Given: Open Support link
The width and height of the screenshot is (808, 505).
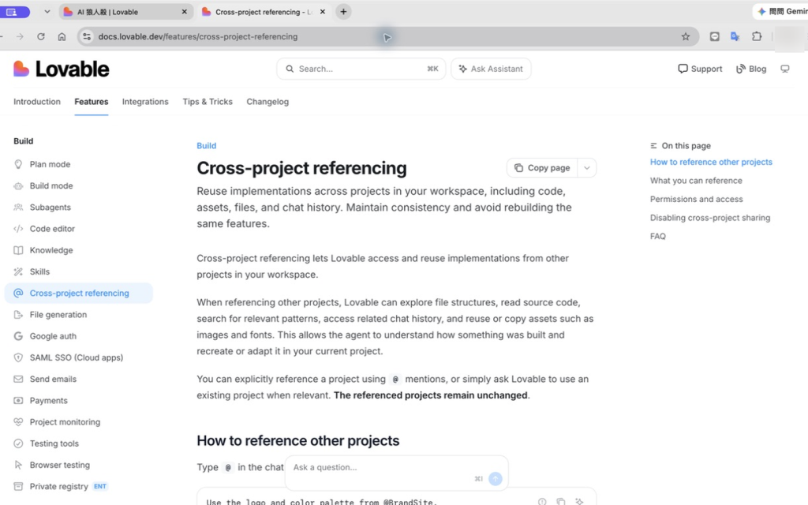Looking at the screenshot, I should pyautogui.click(x=700, y=69).
